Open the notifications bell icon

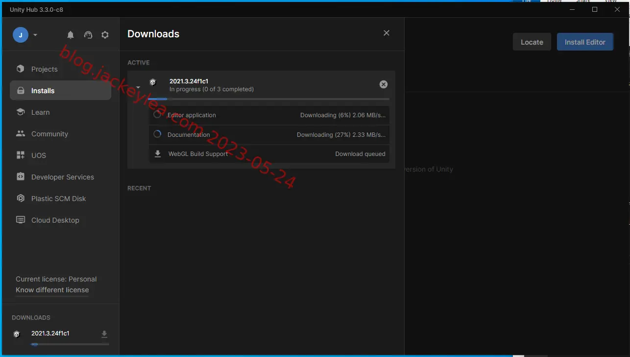[x=71, y=35]
